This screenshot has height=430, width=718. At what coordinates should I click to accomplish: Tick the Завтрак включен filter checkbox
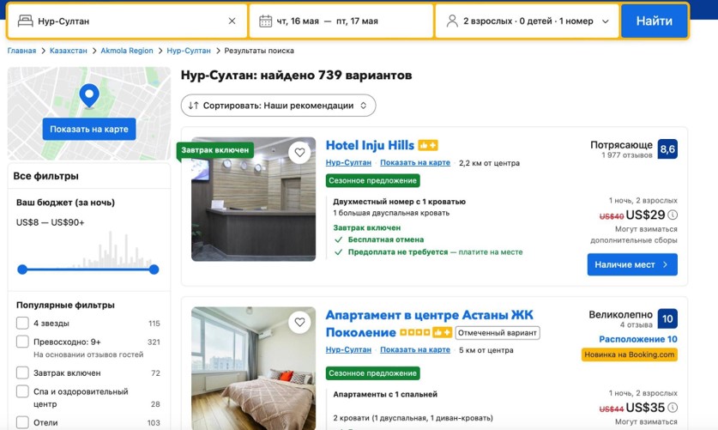click(22, 373)
